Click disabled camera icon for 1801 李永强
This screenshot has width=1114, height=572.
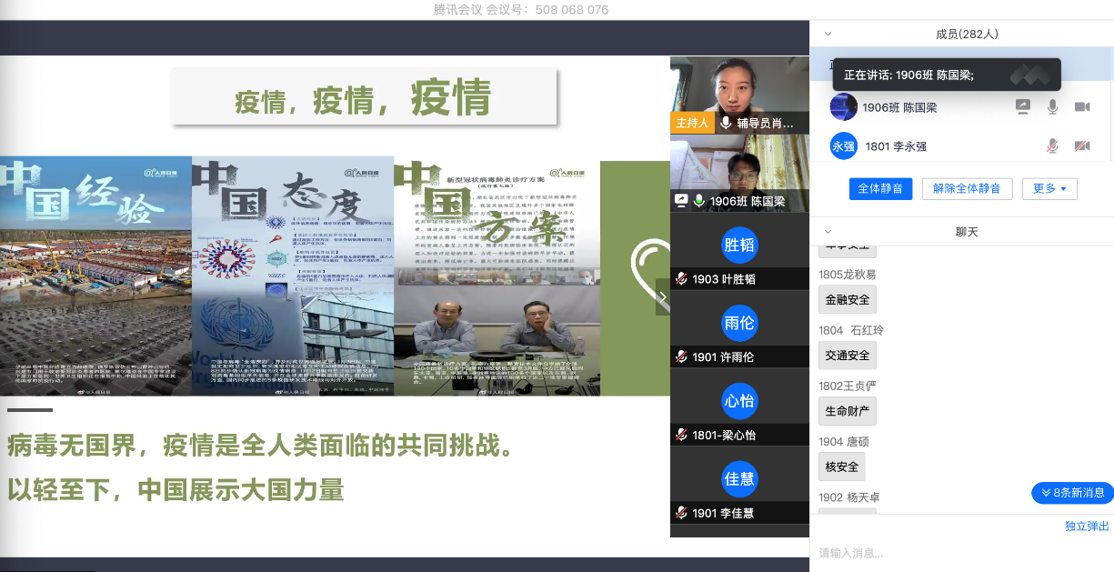click(x=1082, y=146)
